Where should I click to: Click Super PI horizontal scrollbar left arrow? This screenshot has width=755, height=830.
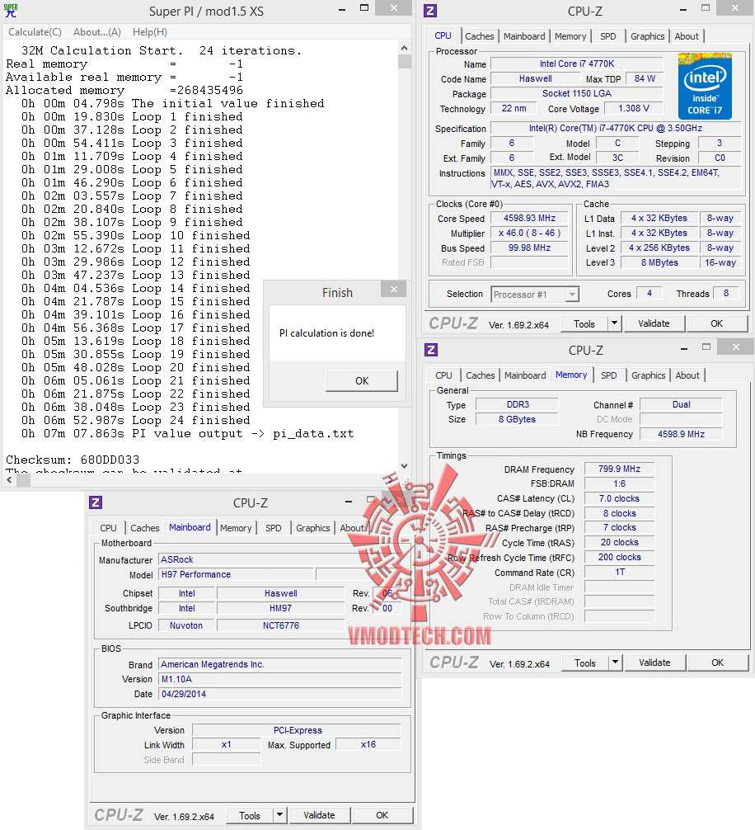[10, 480]
